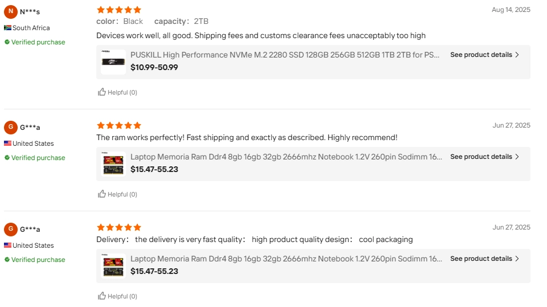Click the RAM thumbnail in the "ram works perfectly" review

(x=113, y=163)
